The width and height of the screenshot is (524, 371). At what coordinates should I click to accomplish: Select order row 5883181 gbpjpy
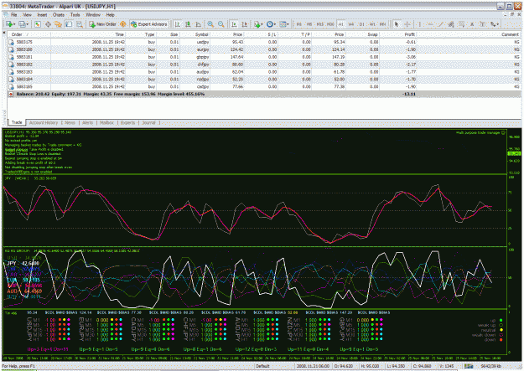264,57
